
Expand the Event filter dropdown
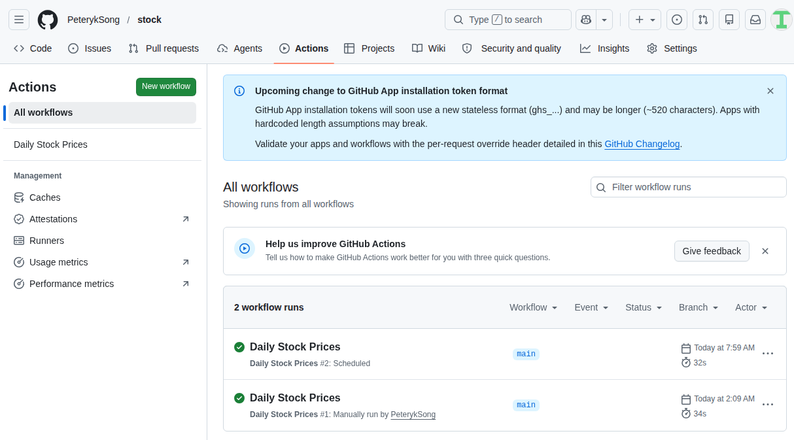point(592,307)
